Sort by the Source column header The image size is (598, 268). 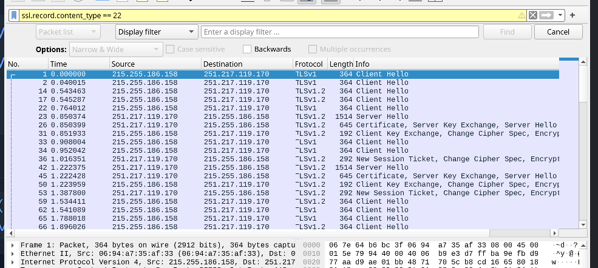pos(155,64)
